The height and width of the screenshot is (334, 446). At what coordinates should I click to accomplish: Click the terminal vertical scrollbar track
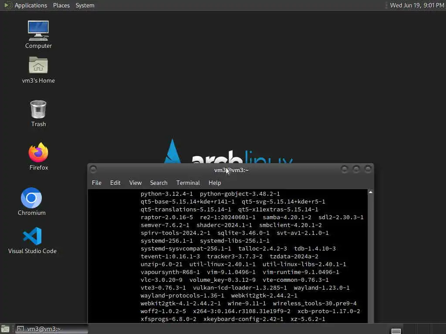click(370, 258)
